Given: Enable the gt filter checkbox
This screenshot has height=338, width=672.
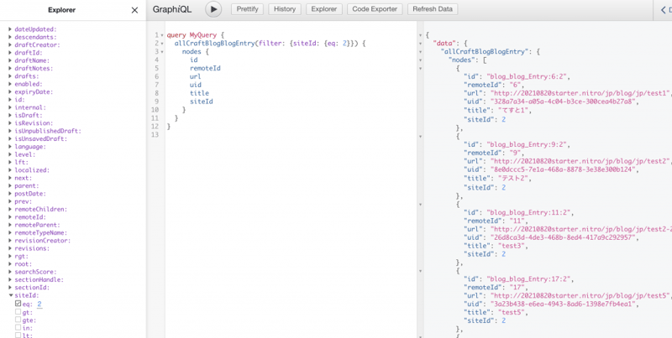Looking at the screenshot, I should point(18,312).
